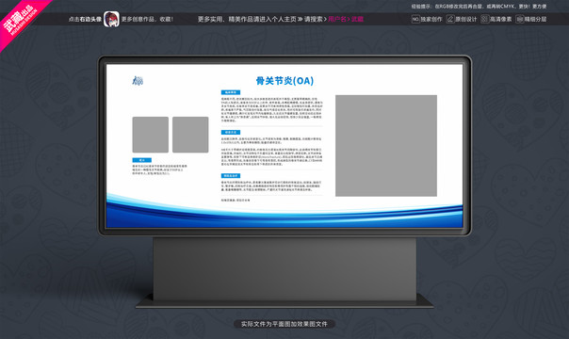Click the 高清像素 grid icon
The width and height of the screenshot is (569, 339).
pos(484,19)
